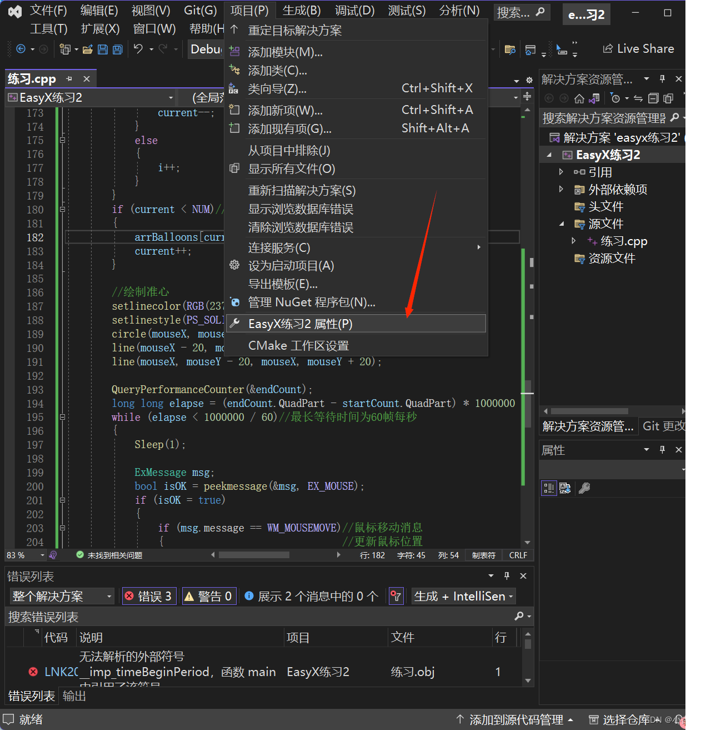Click the Save All double-disk icon
This screenshot has height=730, width=716.
tap(118, 49)
